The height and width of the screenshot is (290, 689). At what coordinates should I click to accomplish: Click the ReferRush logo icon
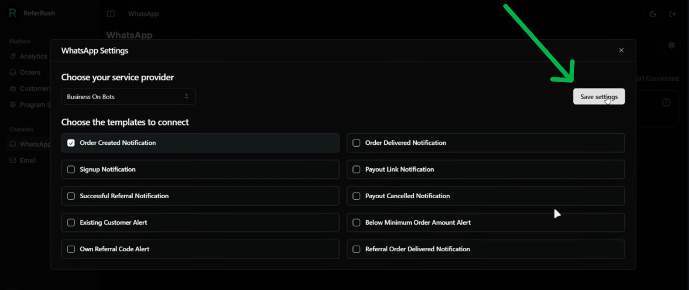click(x=12, y=13)
